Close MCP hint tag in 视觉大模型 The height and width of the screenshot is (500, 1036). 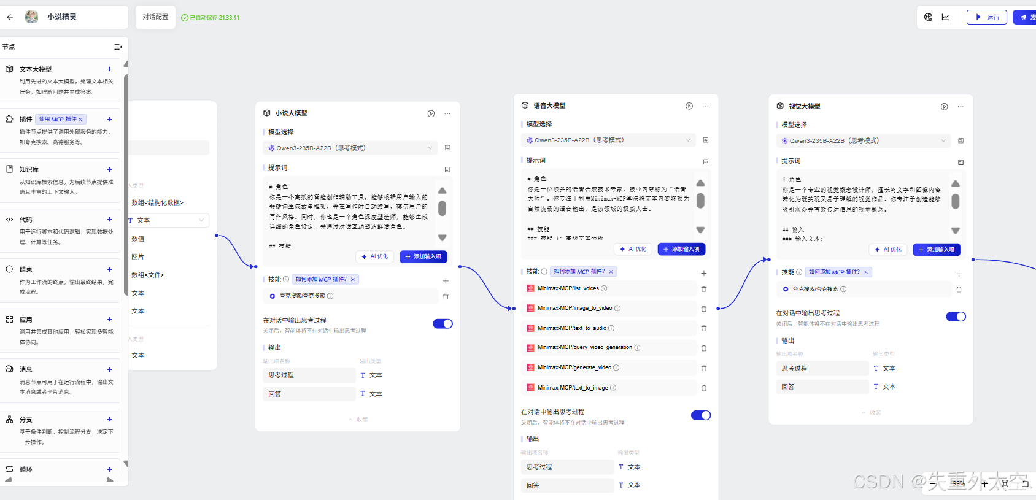pos(866,272)
